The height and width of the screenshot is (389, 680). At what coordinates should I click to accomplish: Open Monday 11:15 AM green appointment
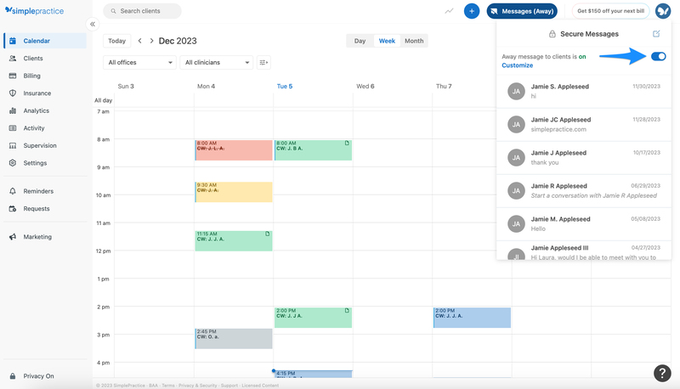(x=234, y=241)
